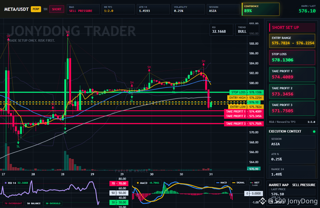Screen dimensions: 320x208
Task: Click the Volatility 0.25% card
Action: tap(188, 9)
